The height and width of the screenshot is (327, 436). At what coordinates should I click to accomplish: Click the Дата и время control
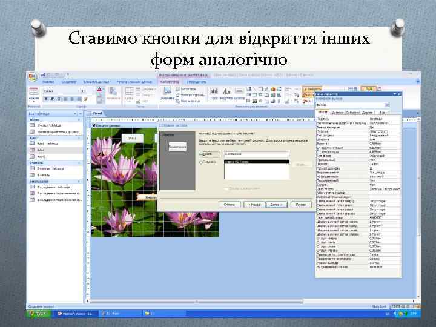point(188,101)
